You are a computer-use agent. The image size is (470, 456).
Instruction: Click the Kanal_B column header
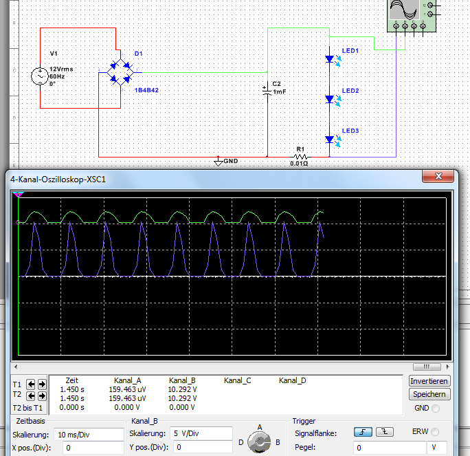coord(182,380)
